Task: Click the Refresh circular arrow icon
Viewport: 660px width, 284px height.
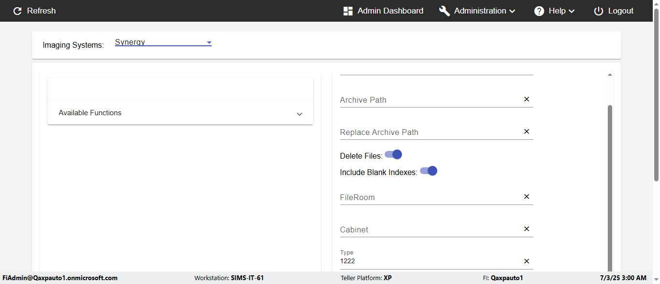Action: [x=17, y=11]
